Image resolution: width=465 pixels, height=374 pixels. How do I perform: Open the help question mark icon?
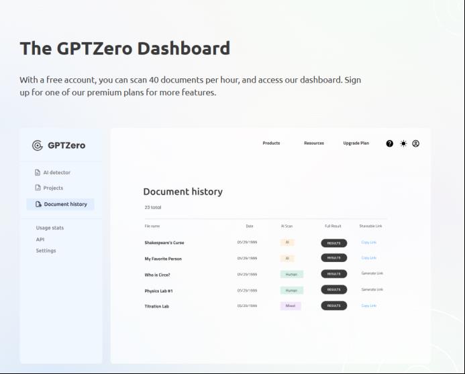(389, 143)
